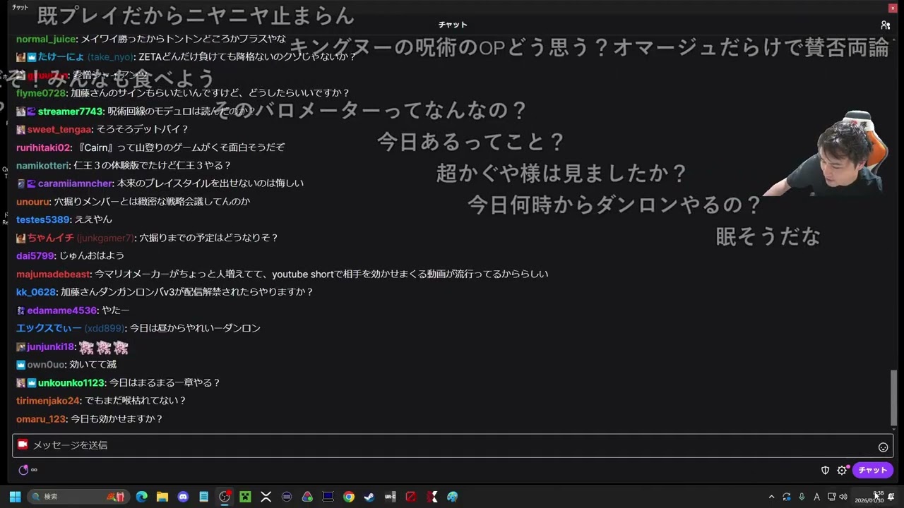Open the red slashed-square app in taskbar
This screenshot has height=508, width=904.
point(411,497)
